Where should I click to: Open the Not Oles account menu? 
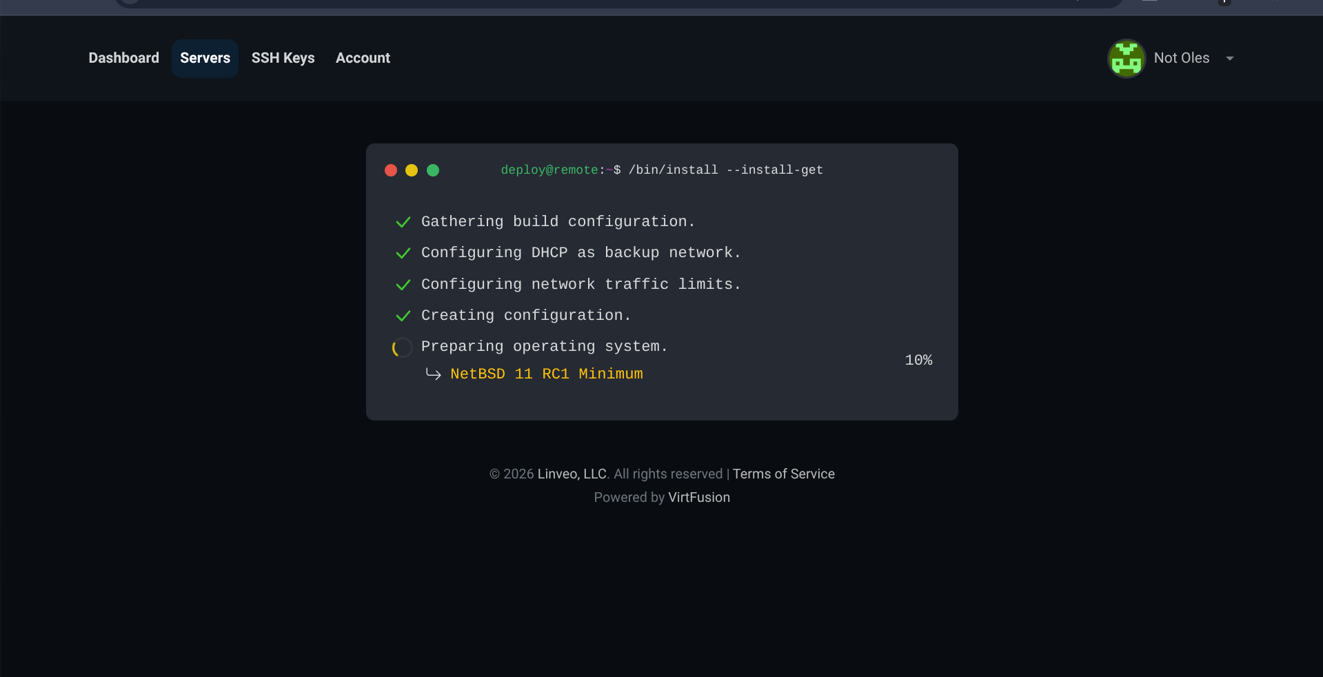coord(1181,59)
